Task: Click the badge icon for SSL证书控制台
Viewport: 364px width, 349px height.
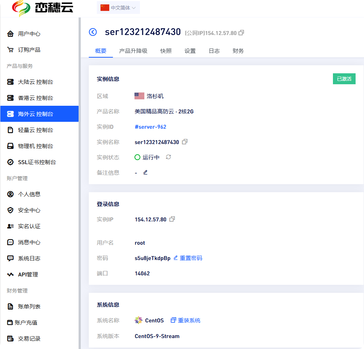Action: pyautogui.click(x=10, y=162)
